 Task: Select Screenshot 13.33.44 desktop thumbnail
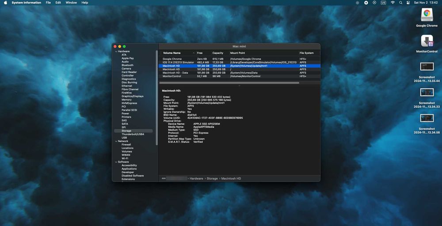pos(427,66)
